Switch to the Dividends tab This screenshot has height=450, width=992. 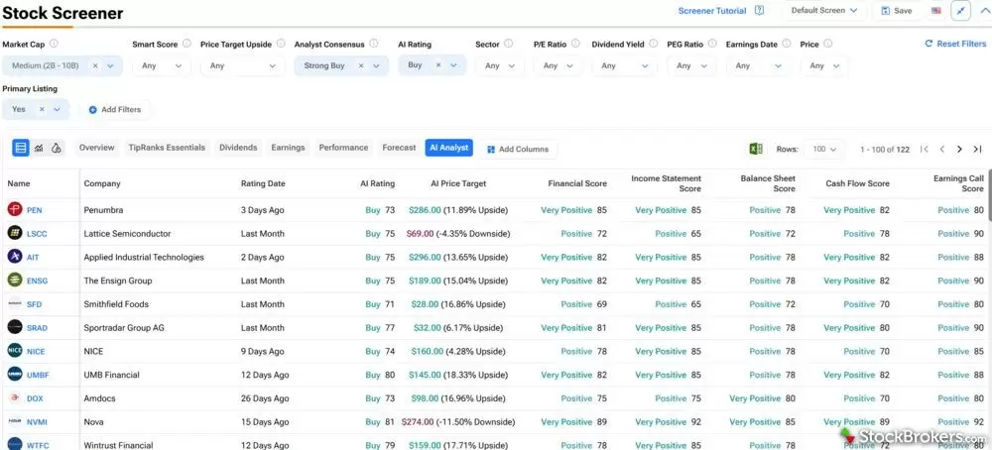click(x=238, y=148)
